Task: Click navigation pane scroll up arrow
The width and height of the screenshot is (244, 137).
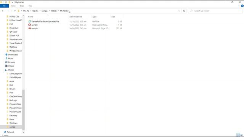Action: click(x=24, y=16)
